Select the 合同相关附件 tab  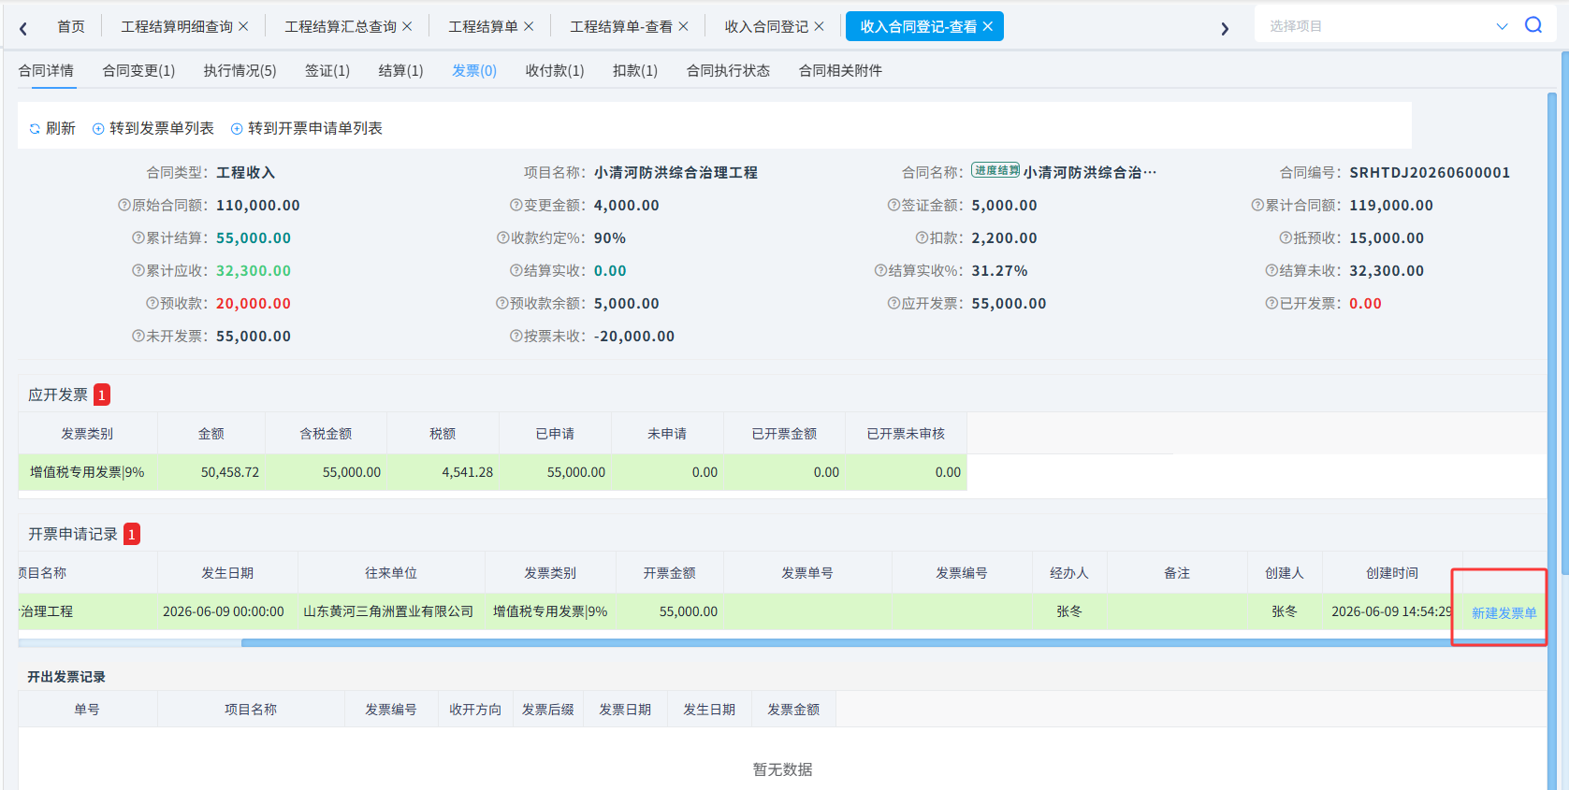(840, 70)
